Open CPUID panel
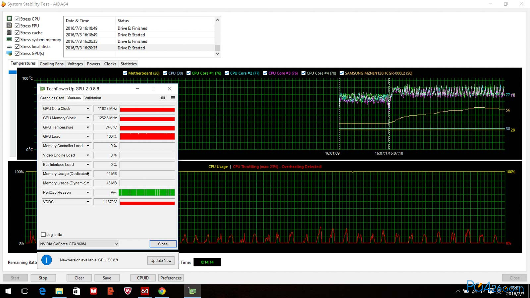 (x=143, y=278)
